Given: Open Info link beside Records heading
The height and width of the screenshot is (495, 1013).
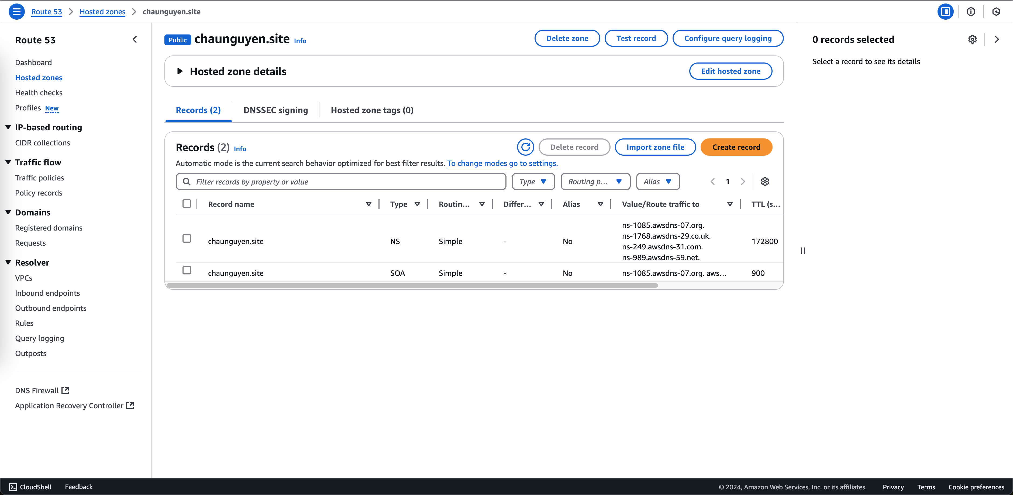Looking at the screenshot, I should pyautogui.click(x=240, y=148).
